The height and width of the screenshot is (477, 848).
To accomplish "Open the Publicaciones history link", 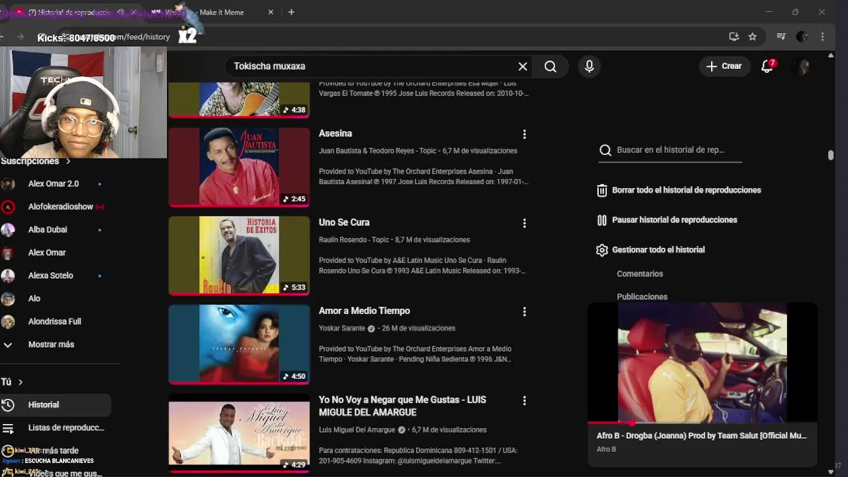I will tap(642, 297).
